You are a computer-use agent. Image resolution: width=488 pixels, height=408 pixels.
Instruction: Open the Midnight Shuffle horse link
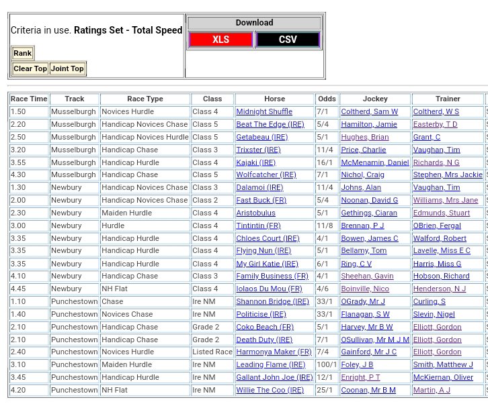(x=264, y=112)
